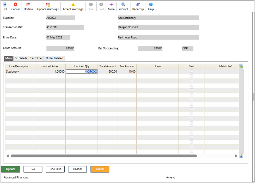Select the Tax Amount cell 40.00
Screen dimensions: 255x183
click(x=127, y=72)
